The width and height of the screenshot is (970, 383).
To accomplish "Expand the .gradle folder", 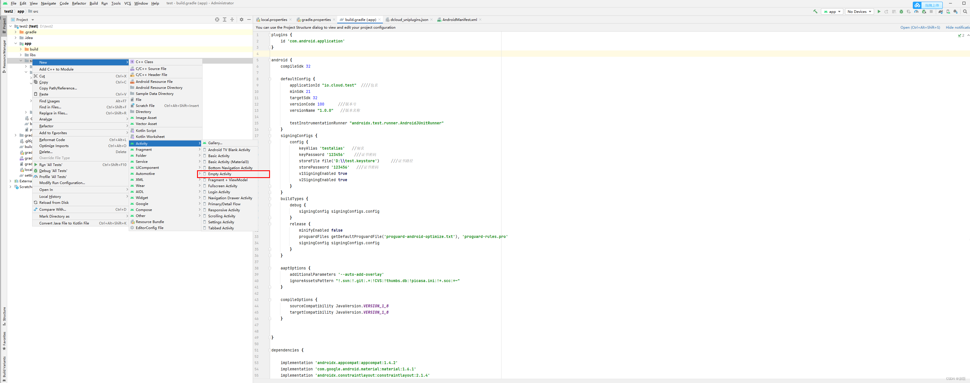I will (x=16, y=32).
